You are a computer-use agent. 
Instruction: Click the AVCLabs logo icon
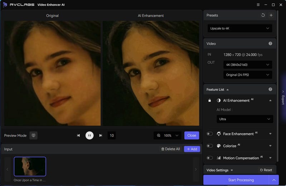coord(5,5)
